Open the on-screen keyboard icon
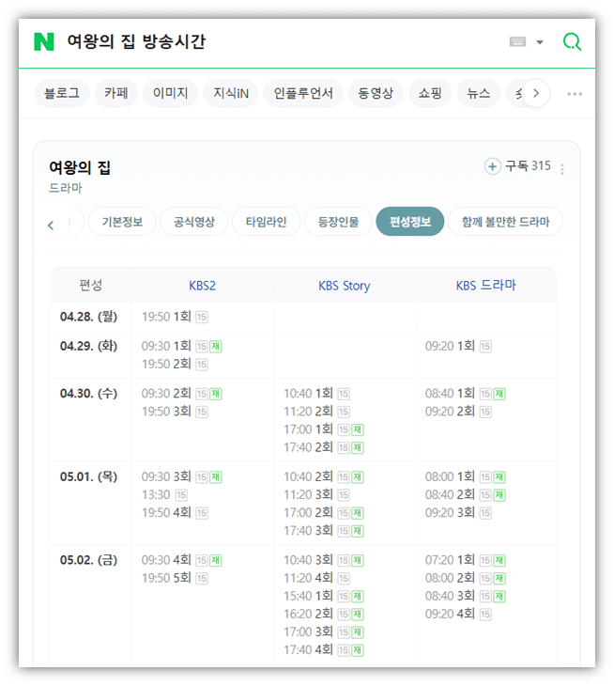 coord(517,41)
